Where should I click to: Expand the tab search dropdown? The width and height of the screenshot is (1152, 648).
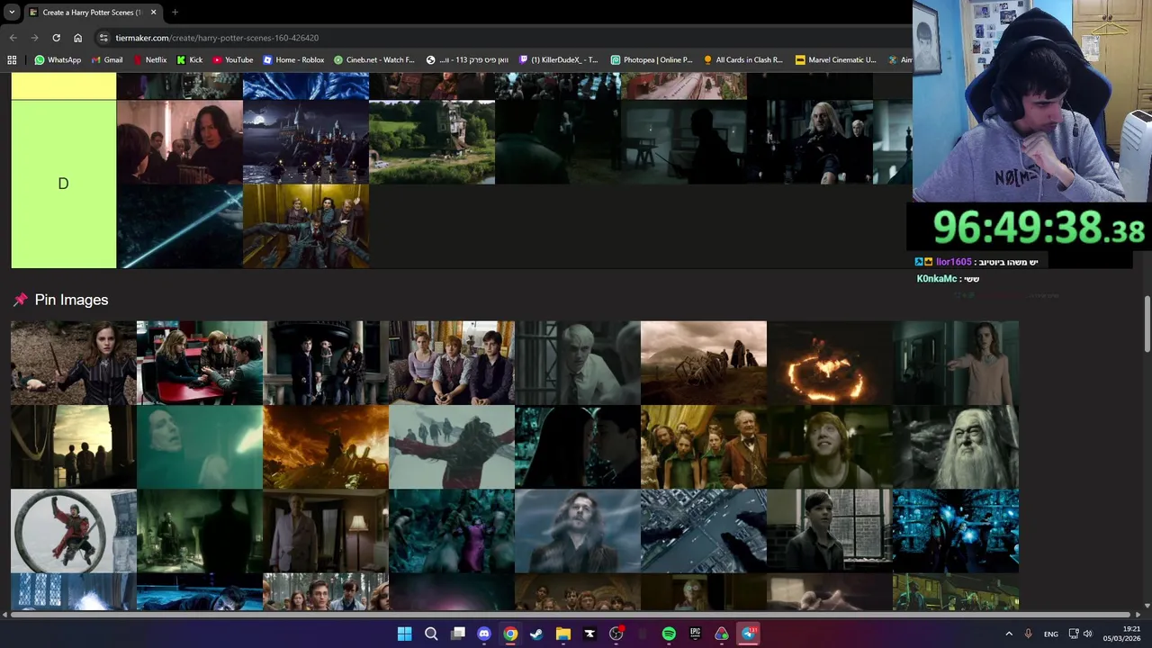pyautogui.click(x=11, y=13)
